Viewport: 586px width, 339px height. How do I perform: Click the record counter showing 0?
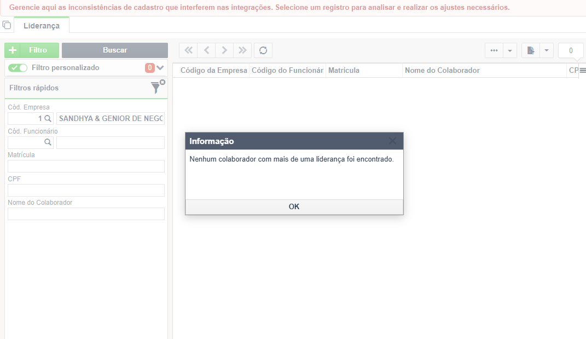571,50
